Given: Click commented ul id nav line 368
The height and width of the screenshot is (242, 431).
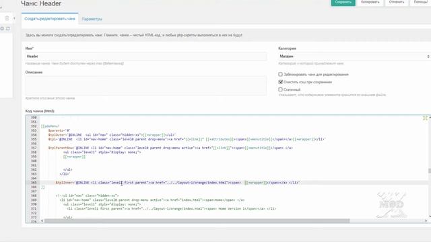Looking at the screenshot, I should click(x=87, y=196).
